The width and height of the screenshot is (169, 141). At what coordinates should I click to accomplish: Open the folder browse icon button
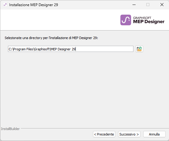coord(139,49)
